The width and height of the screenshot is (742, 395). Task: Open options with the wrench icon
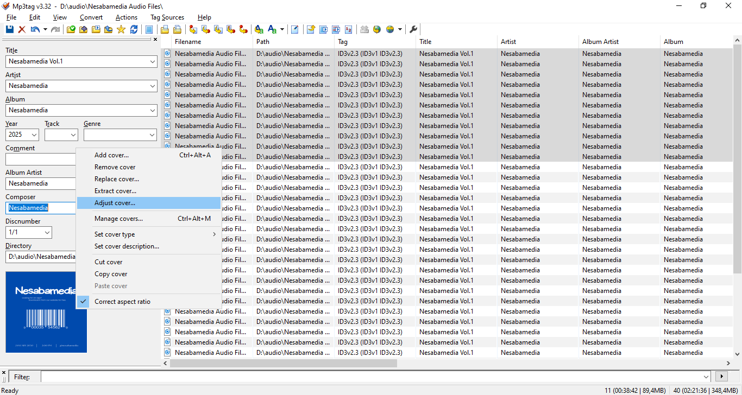413,29
